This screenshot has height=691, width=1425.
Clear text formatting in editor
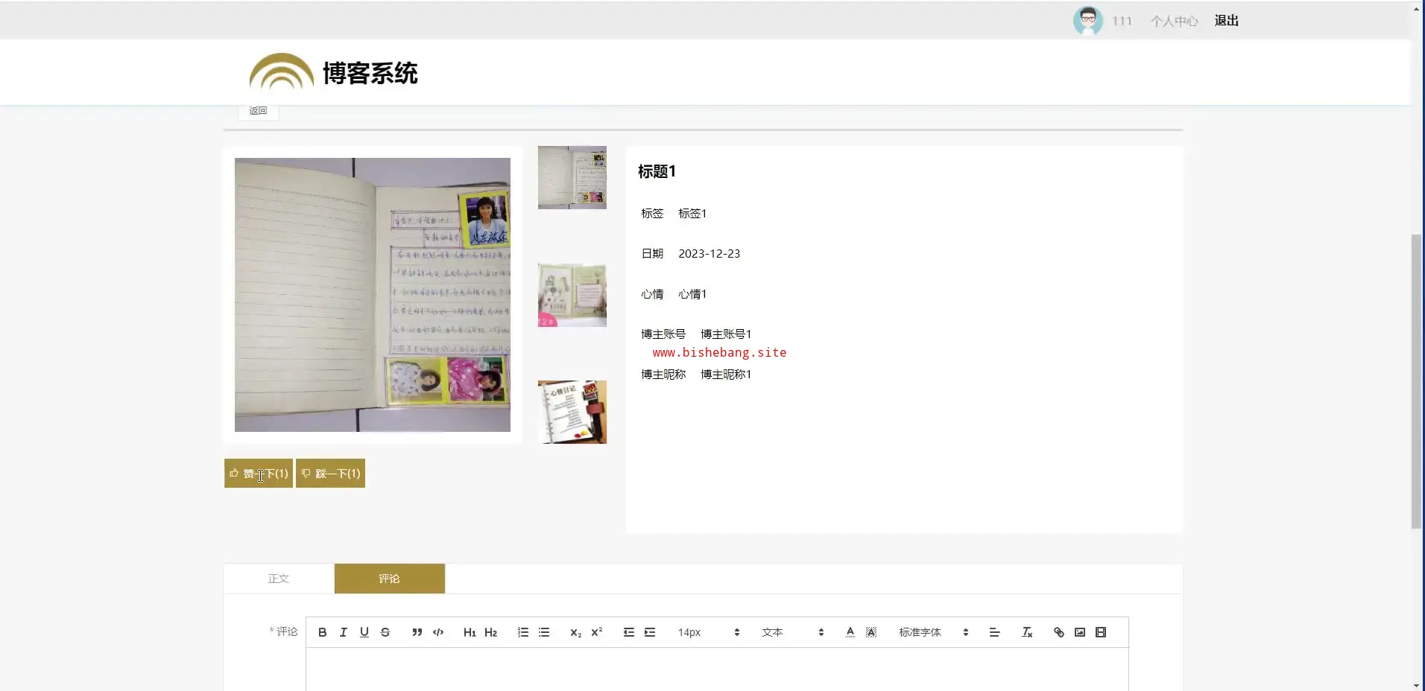pos(1026,632)
